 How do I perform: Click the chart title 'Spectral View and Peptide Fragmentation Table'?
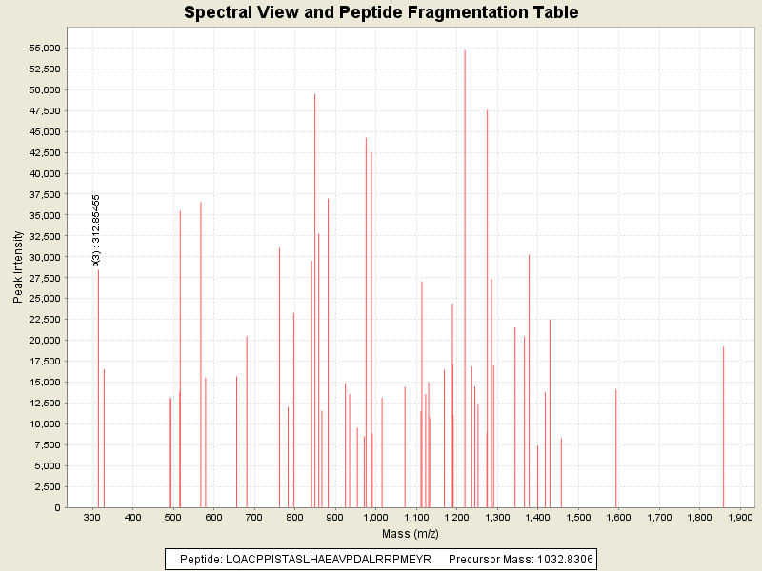pyautogui.click(x=381, y=12)
